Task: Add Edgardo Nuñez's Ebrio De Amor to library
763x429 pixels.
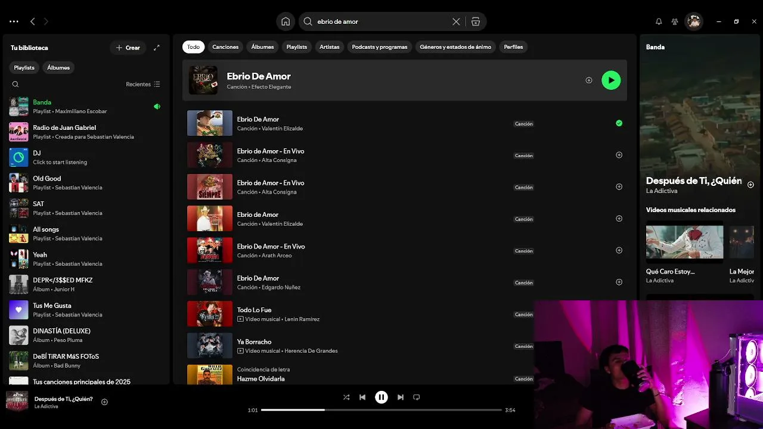Action: click(x=619, y=282)
